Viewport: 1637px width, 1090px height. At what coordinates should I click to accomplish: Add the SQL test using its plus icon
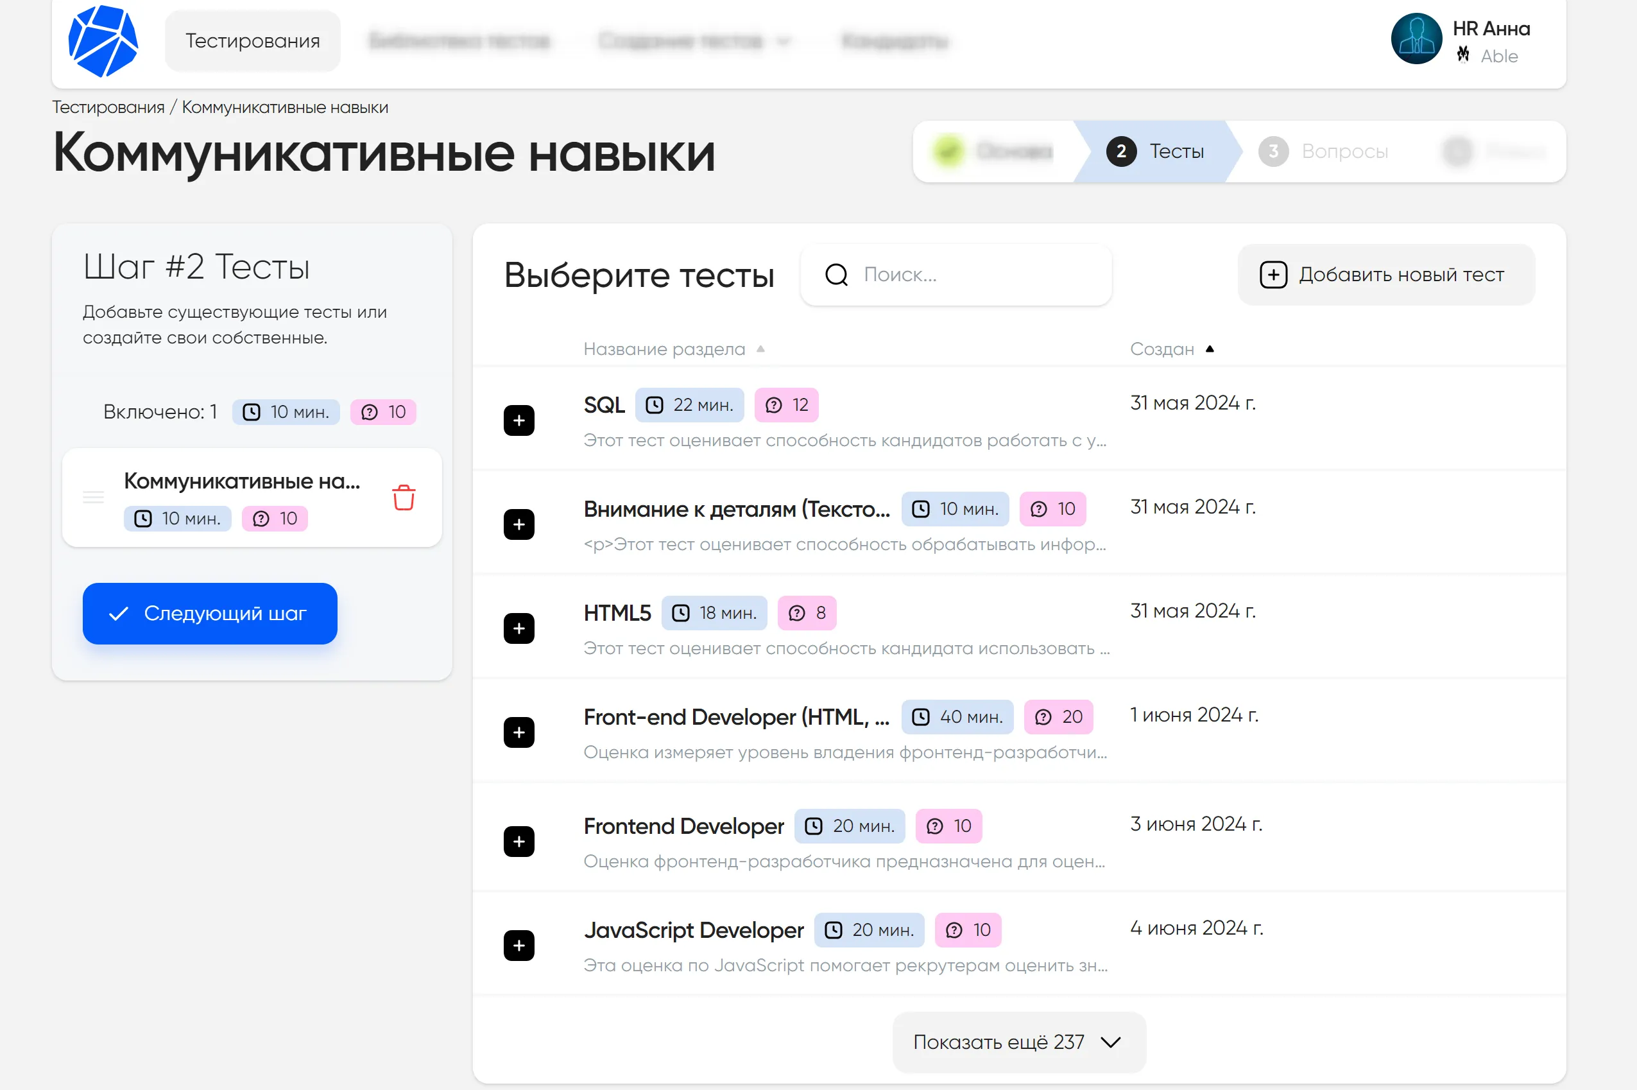click(519, 420)
